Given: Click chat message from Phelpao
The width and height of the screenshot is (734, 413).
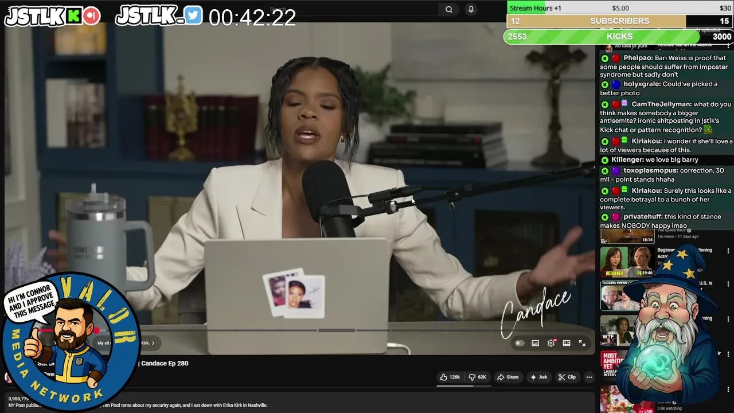Looking at the screenshot, I should coord(665,66).
